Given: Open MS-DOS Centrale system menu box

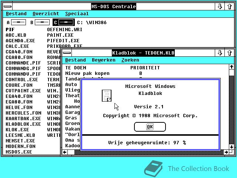Looking at the screenshot, I should tap(7, 7).
